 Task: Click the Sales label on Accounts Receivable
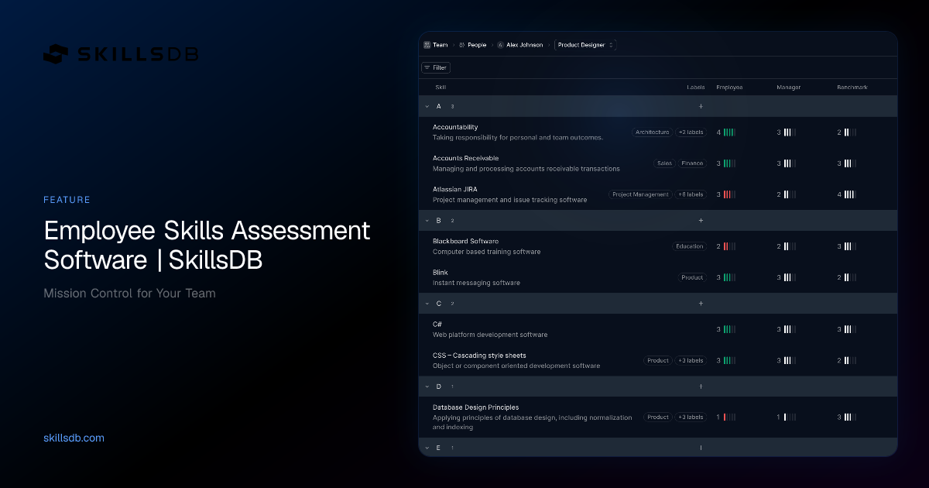664,163
